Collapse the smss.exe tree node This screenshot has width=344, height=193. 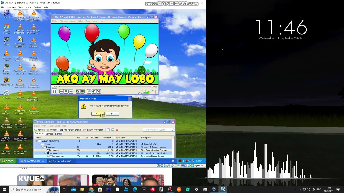click(42, 147)
